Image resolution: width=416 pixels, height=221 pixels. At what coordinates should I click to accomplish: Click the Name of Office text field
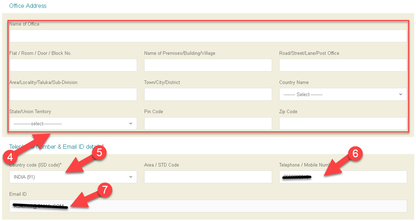click(208, 36)
